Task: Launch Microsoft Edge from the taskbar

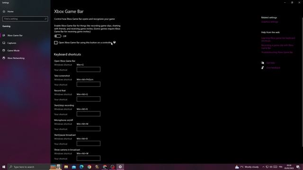Action: 81,167
